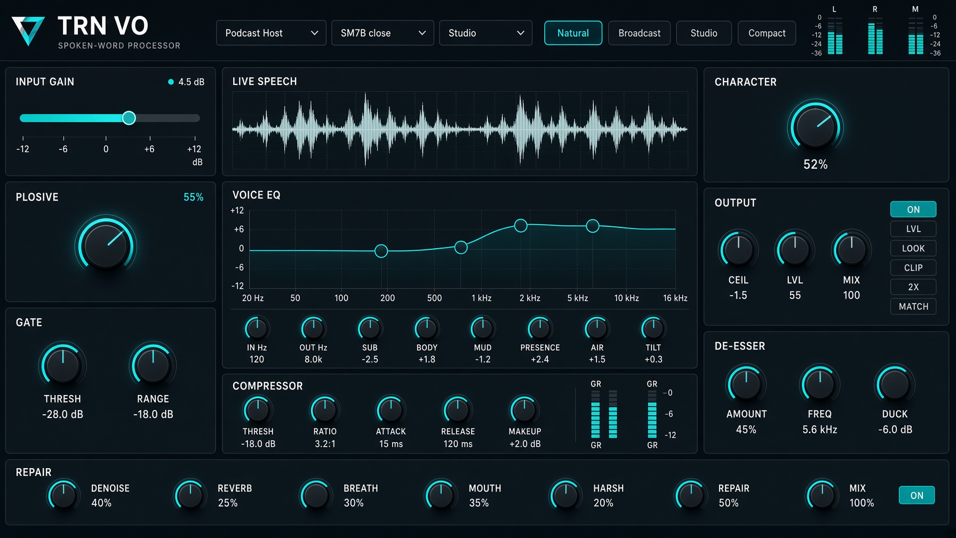Click the Input Gain slider handle

pyautogui.click(x=129, y=118)
